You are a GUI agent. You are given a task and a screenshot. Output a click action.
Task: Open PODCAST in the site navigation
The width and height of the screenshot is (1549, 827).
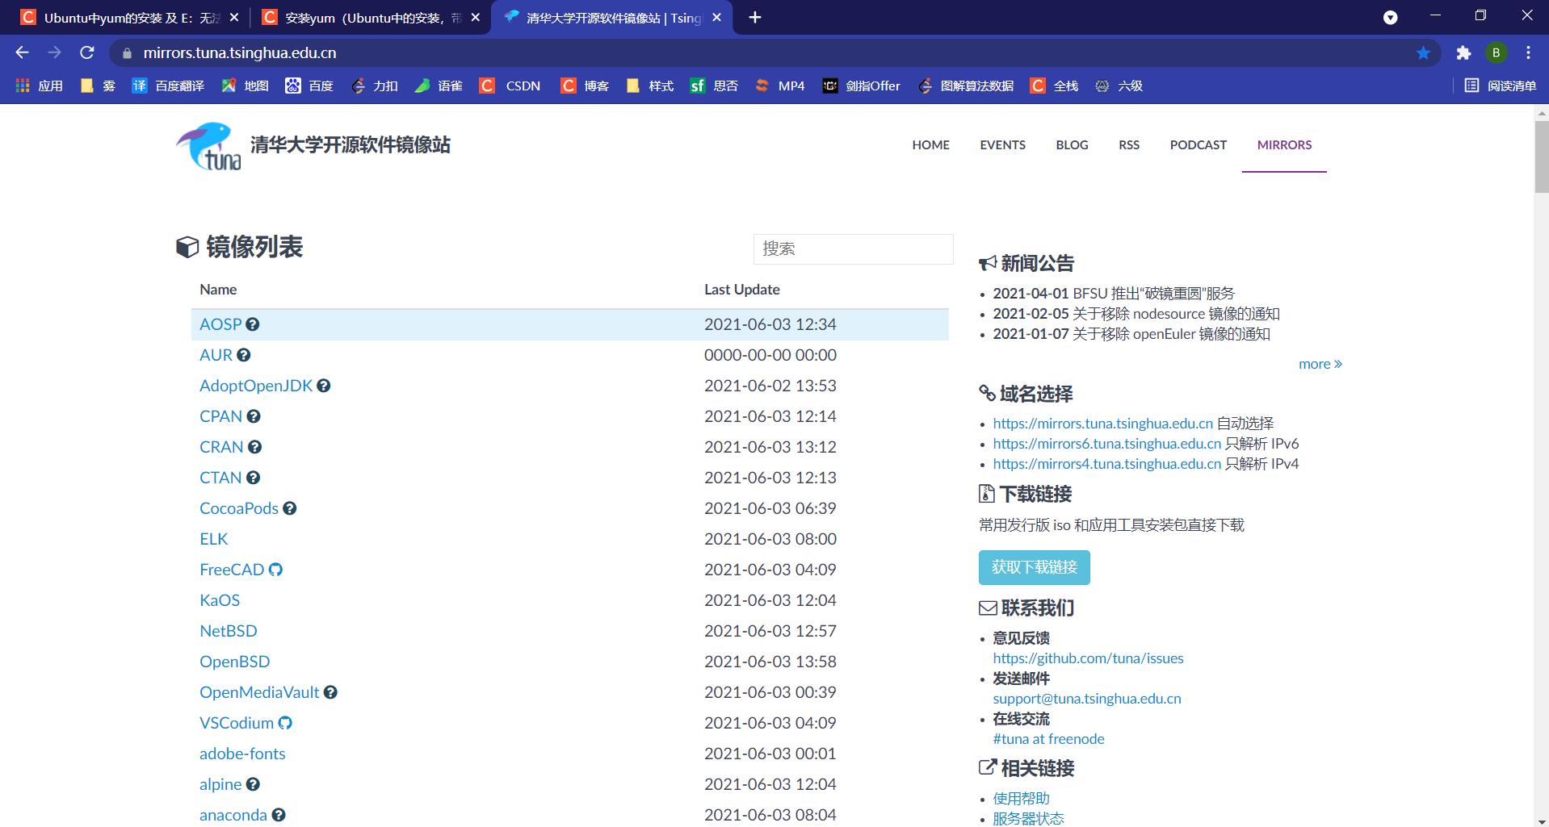[x=1198, y=145]
